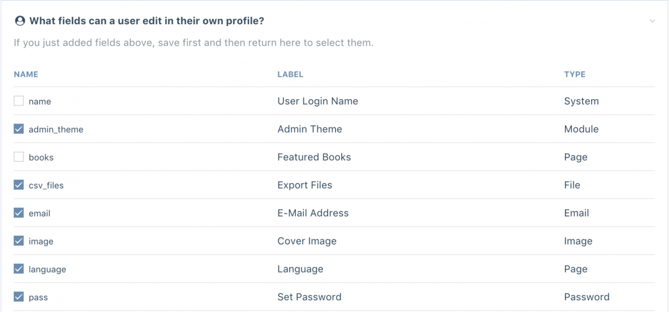Disable the email field checkbox

[19, 213]
